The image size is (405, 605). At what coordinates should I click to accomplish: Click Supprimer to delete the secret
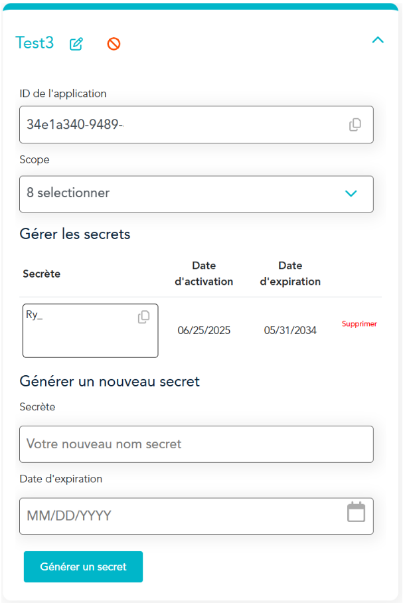pyautogui.click(x=359, y=324)
